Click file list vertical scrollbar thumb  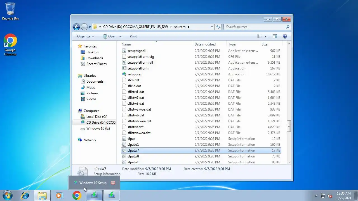pyautogui.click(x=289, y=126)
